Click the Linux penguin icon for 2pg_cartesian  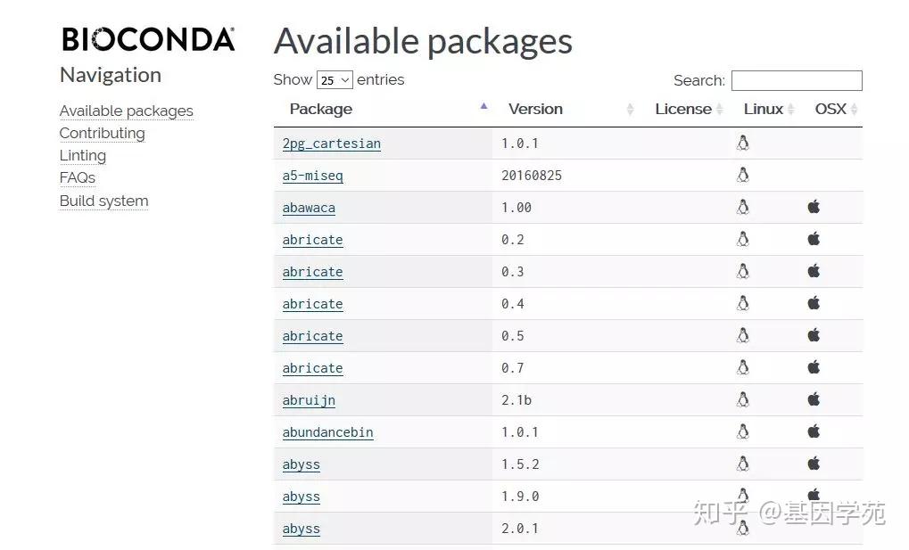742,143
